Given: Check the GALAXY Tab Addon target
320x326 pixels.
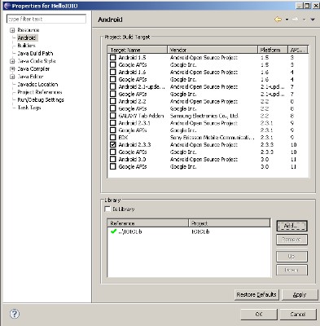Looking at the screenshot, I should (x=113, y=116).
